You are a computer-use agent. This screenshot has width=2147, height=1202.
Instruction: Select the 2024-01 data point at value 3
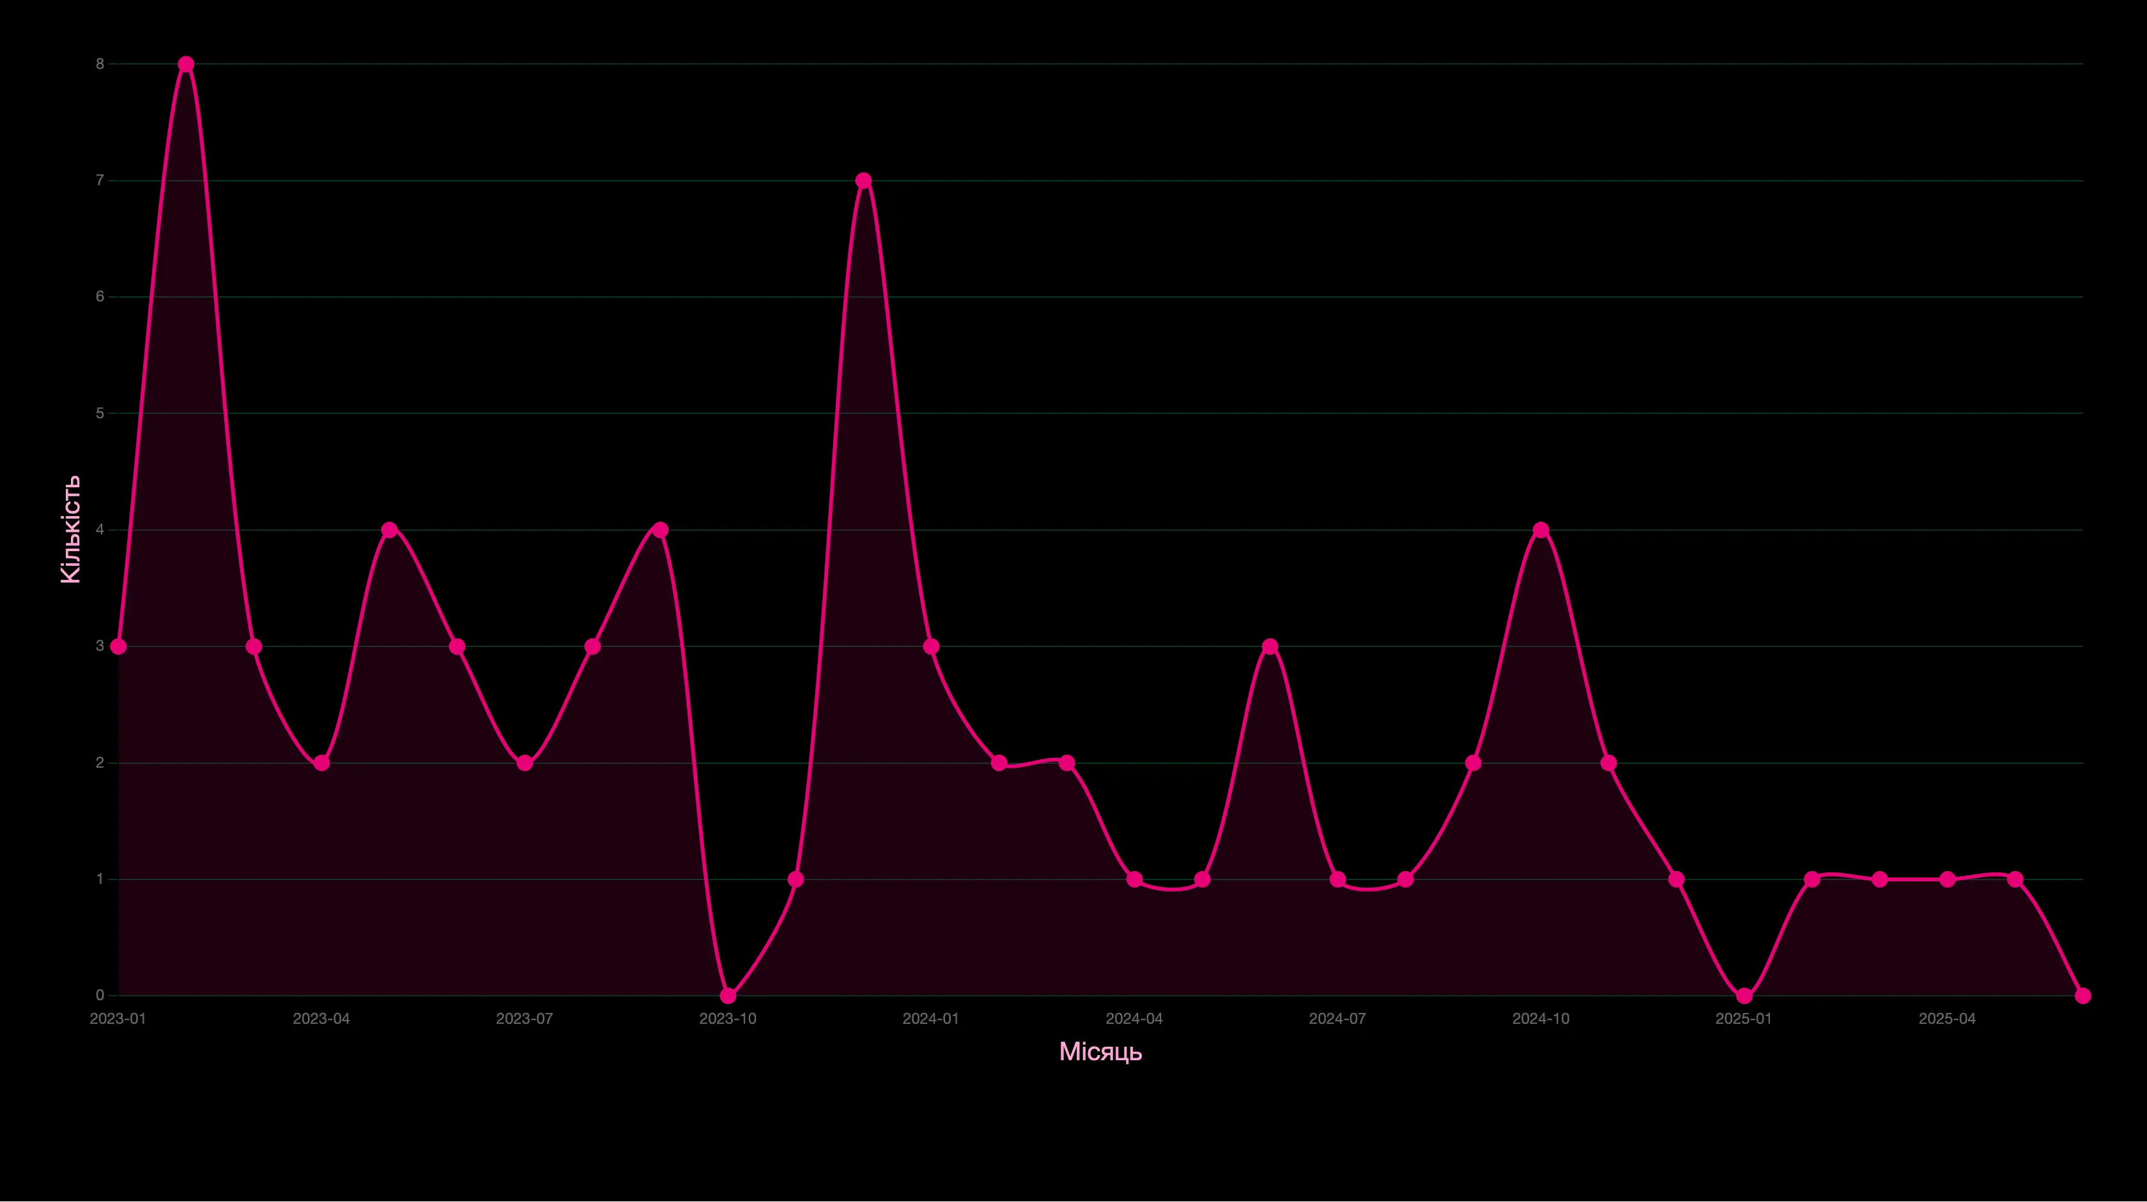pos(931,646)
